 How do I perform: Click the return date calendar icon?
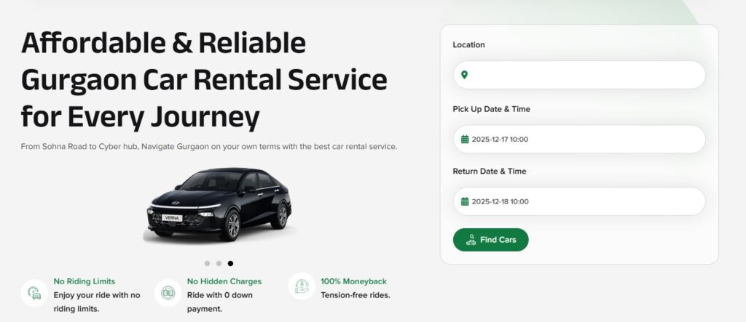click(x=465, y=201)
